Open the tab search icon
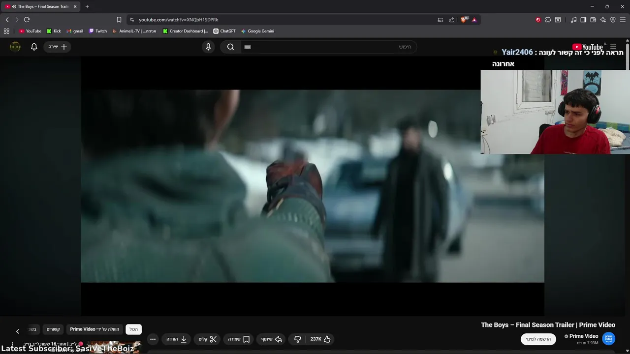630x354 pixels. tap(558, 20)
